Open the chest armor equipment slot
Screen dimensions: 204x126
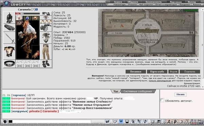[9, 51]
